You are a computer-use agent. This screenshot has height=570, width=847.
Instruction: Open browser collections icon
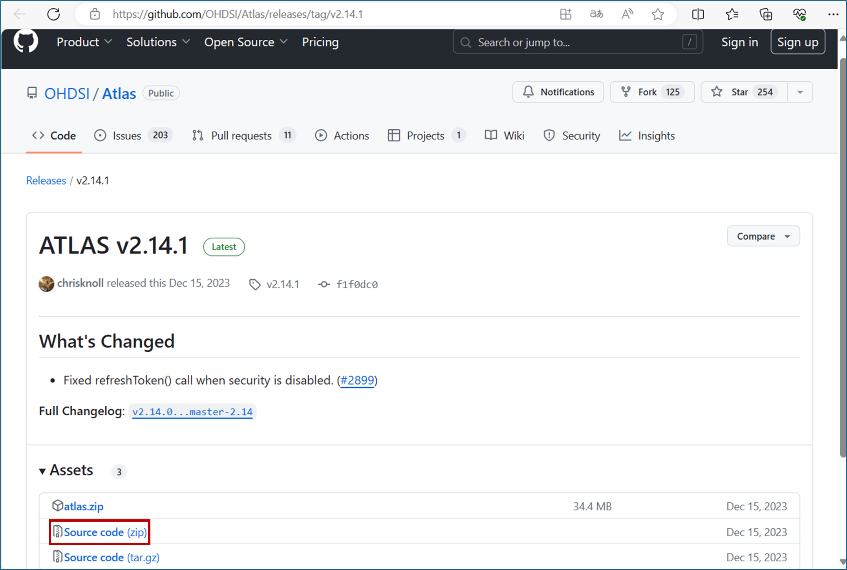tap(766, 15)
